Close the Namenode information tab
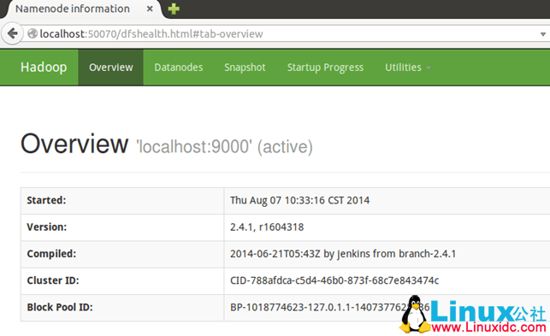This screenshot has height=336, width=550. pos(150,9)
